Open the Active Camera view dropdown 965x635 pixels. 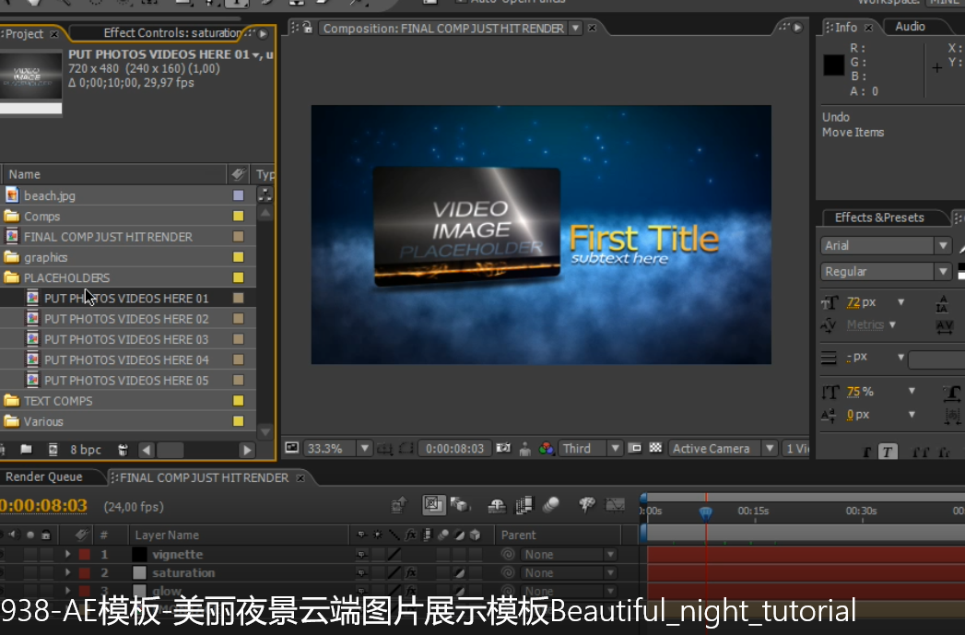click(770, 449)
